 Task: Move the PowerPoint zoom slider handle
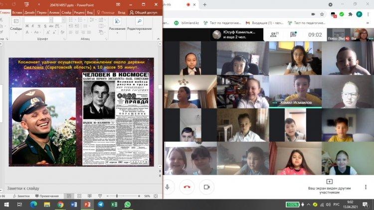117,196
